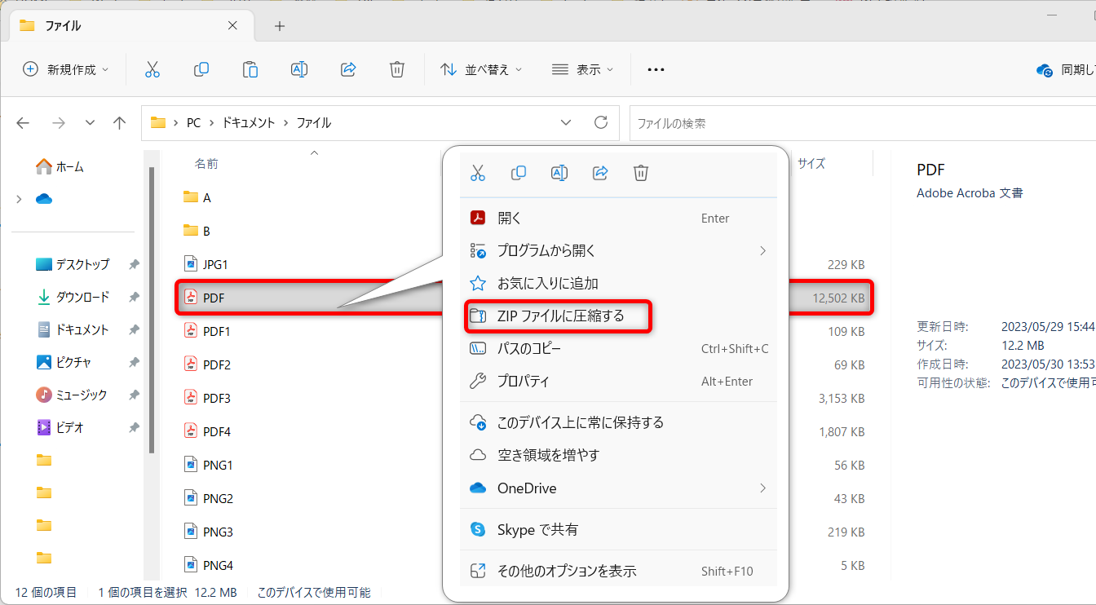Click the cut icon in context menu
The width and height of the screenshot is (1096, 605).
pos(478,173)
